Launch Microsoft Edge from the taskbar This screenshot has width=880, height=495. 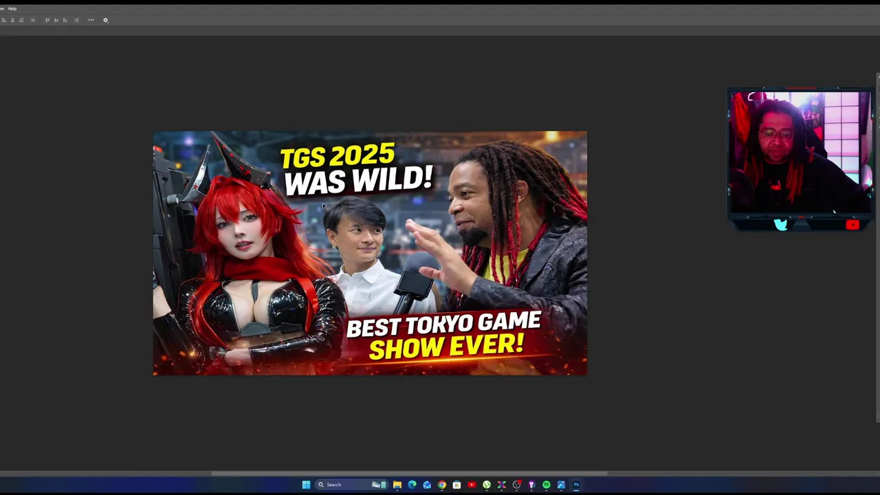412,485
